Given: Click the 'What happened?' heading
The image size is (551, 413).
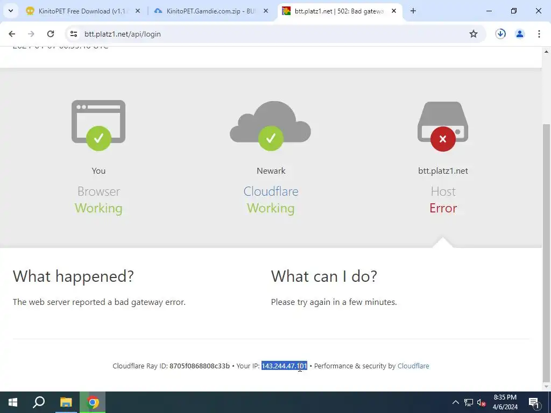Looking at the screenshot, I should coord(73,276).
